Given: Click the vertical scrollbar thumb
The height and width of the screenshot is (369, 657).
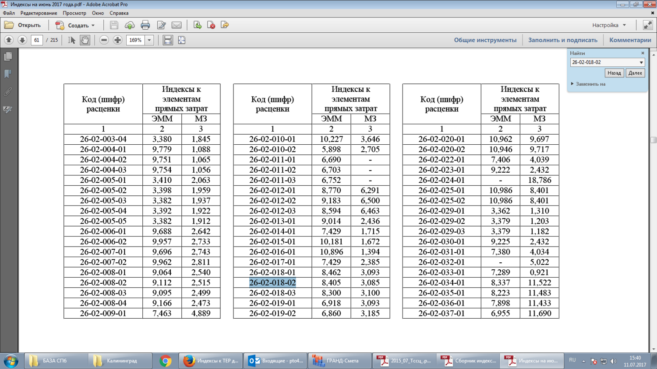Looking at the screenshot, I should click(x=653, y=140).
